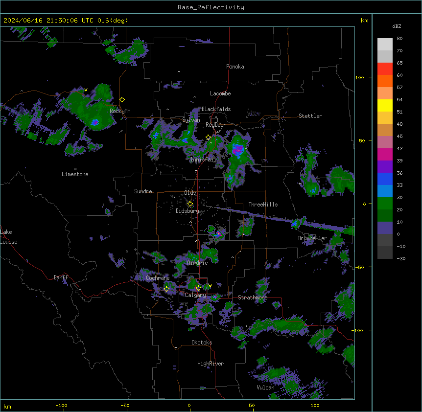
Task: Click the Limestone label
Action: point(75,174)
